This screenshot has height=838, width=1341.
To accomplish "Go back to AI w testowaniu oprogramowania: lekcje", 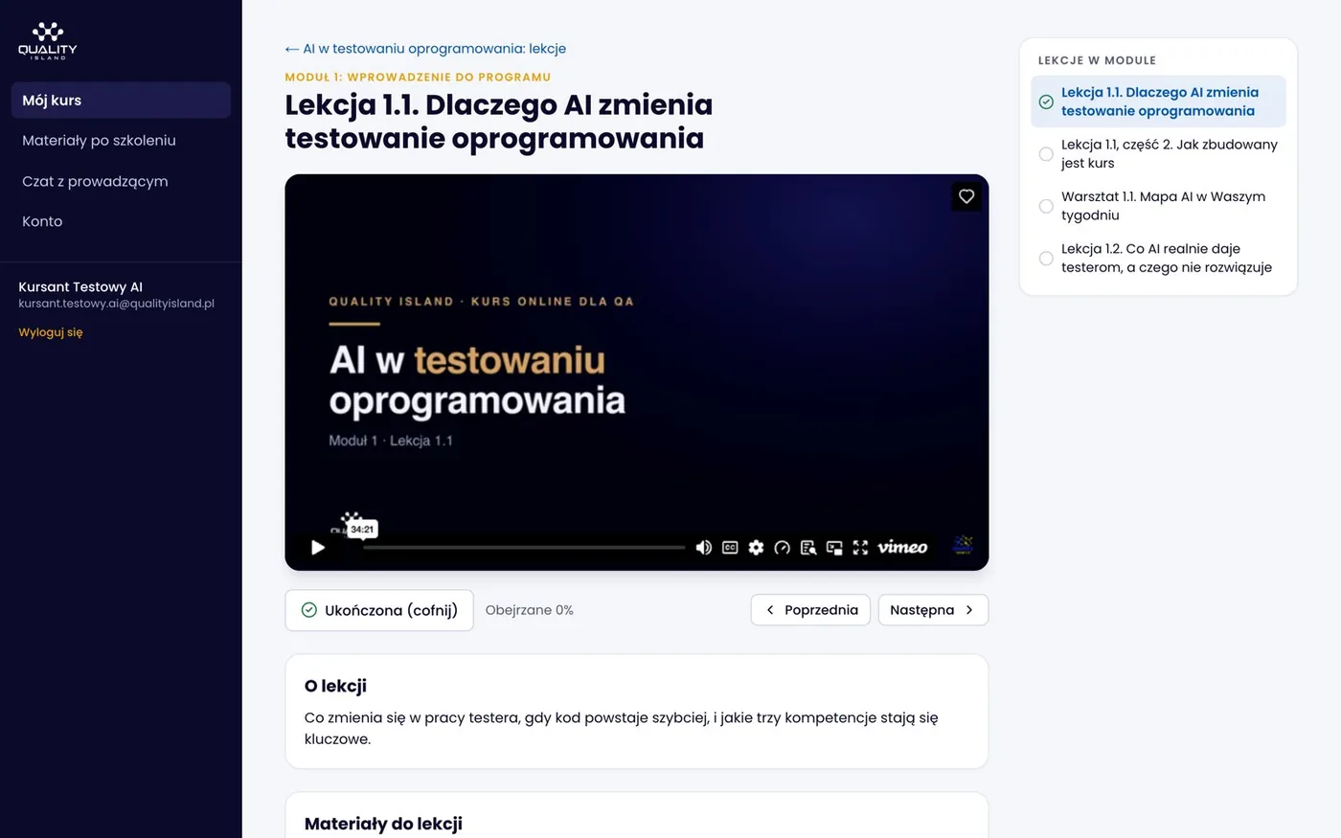I will pyautogui.click(x=425, y=48).
